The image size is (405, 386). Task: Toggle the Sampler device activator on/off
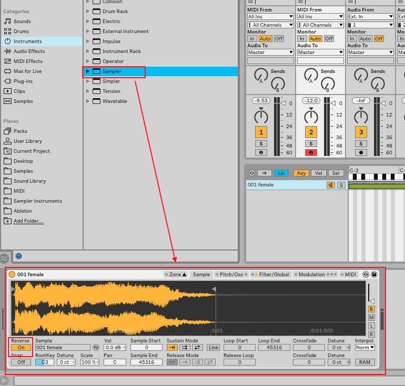[12, 274]
